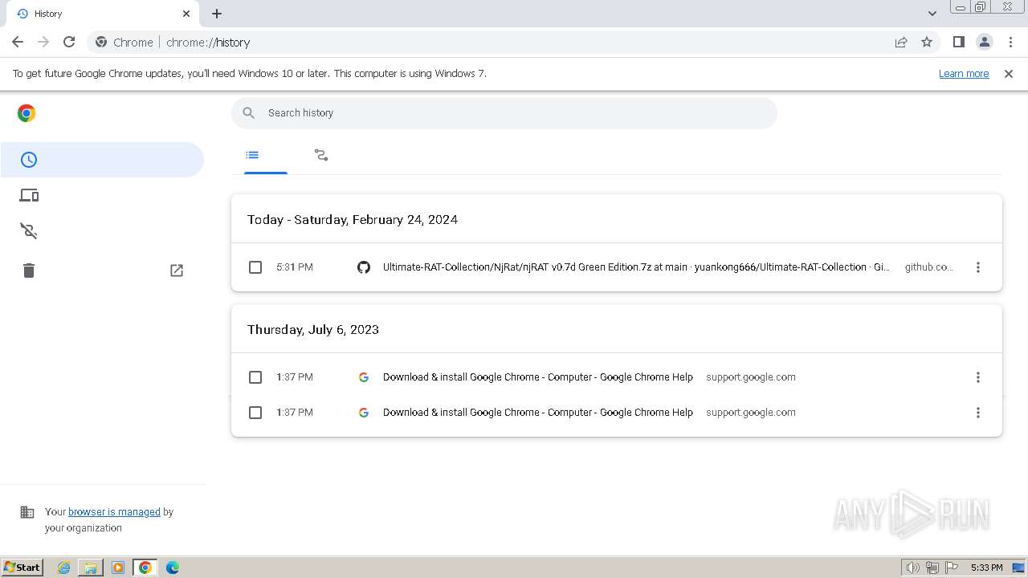Image resolution: width=1028 pixels, height=578 pixels.
Task: Launch Microsoft Edge from the taskbar
Action: [173, 568]
